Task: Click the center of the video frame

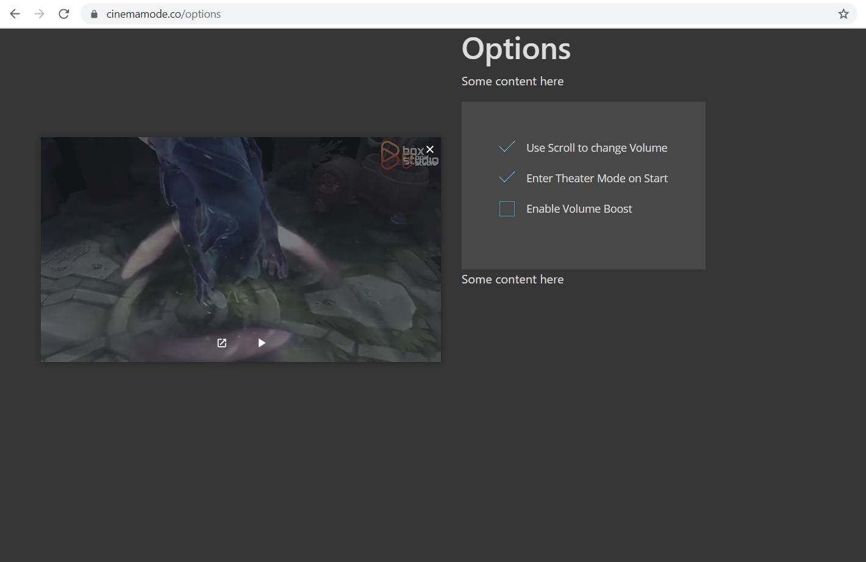Action: 241,249
